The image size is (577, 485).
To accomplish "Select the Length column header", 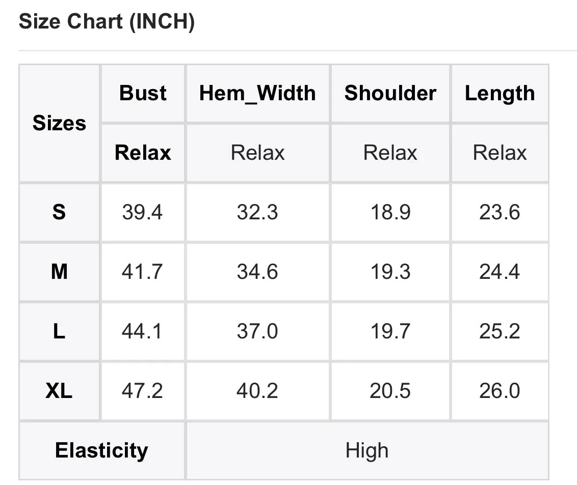I will pyautogui.click(x=500, y=94).
